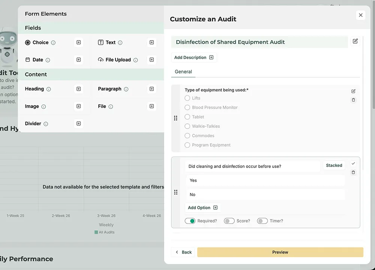The width and height of the screenshot is (375, 270).
Task: Click the Add Description button
Action: [x=194, y=57]
